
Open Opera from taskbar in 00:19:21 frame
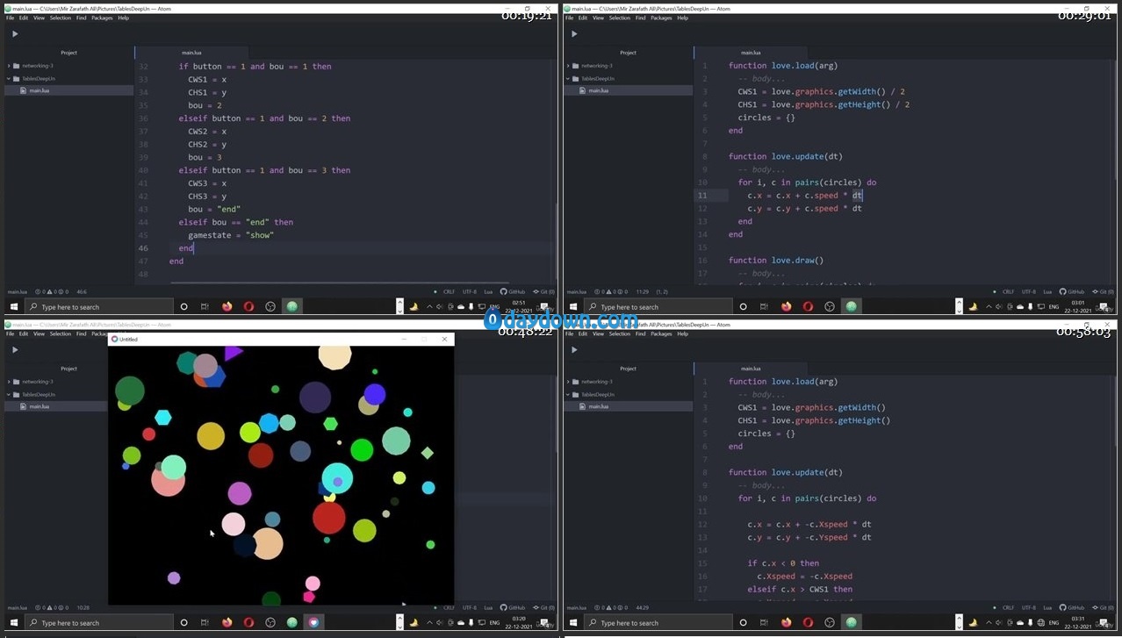pyautogui.click(x=248, y=306)
